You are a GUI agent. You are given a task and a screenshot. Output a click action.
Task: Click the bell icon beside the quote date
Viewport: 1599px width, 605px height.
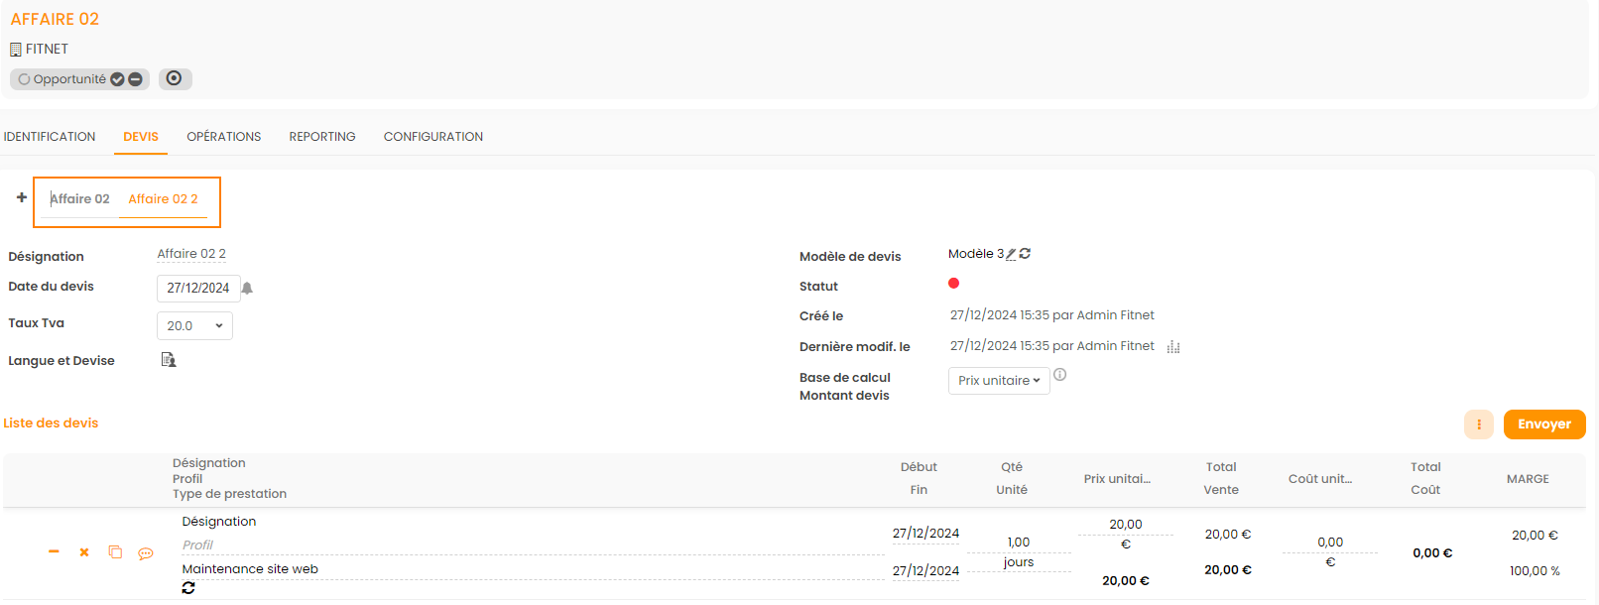(247, 288)
